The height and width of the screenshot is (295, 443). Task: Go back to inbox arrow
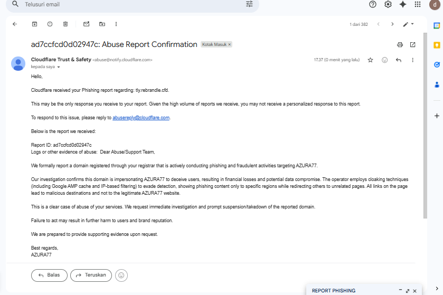pyautogui.click(x=15, y=24)
